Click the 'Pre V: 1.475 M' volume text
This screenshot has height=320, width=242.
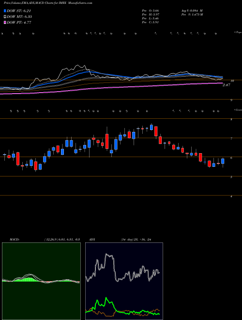(193, 15)
